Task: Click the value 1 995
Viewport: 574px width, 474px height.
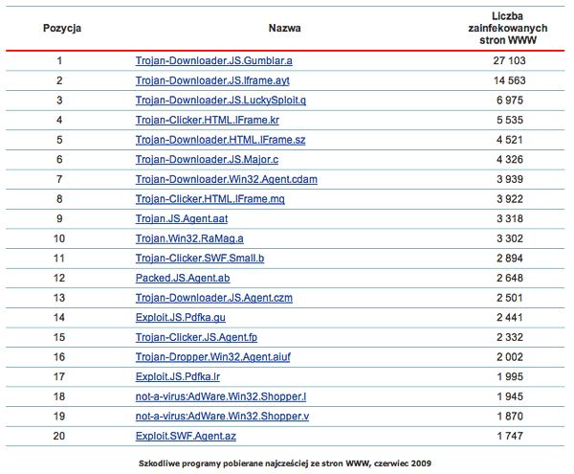Action: point(510,377)
